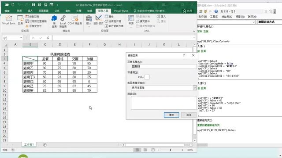Click the Tell Me search box

click(150, 11)
